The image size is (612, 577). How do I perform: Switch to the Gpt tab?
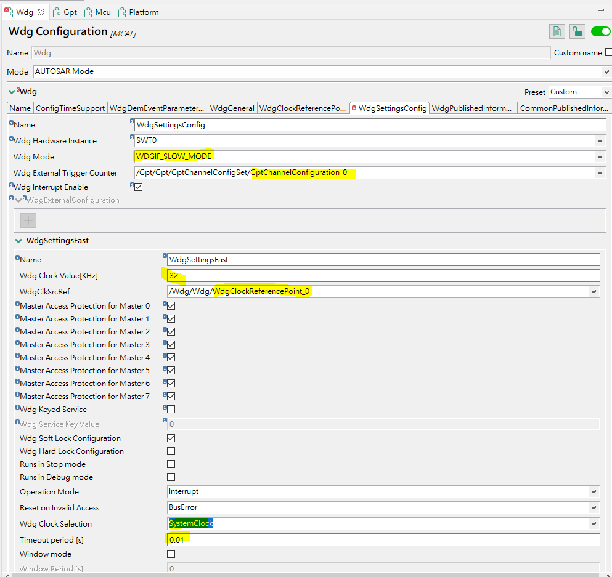coord(65,12)
